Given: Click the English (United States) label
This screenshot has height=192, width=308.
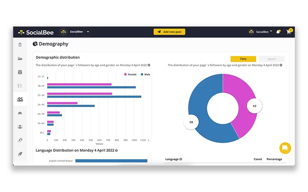Looking at the screenshot, I should pos(61,161).
